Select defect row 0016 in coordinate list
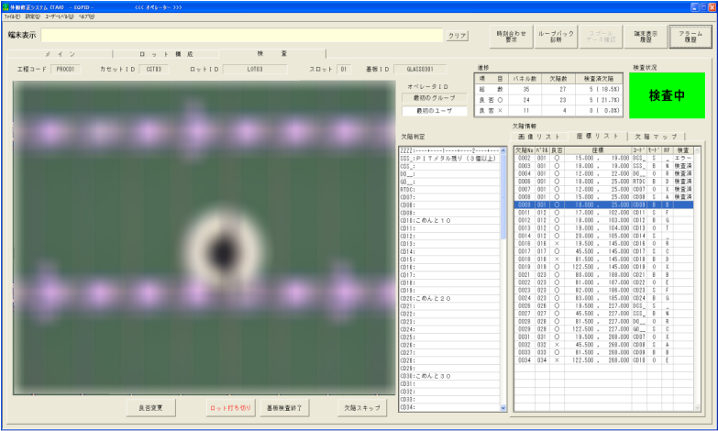 click(525, 244)
